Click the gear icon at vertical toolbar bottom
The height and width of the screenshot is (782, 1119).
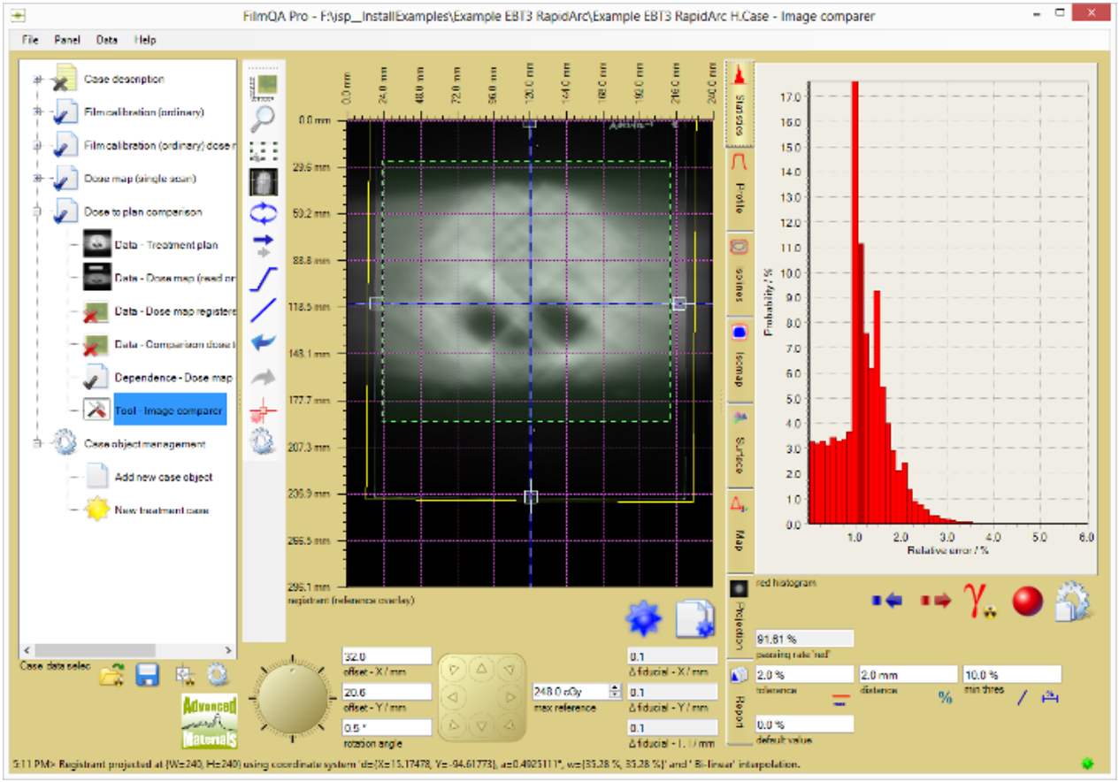coord(264,441)
